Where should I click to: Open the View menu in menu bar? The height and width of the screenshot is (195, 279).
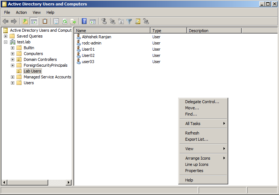click(x=37, y=12)
